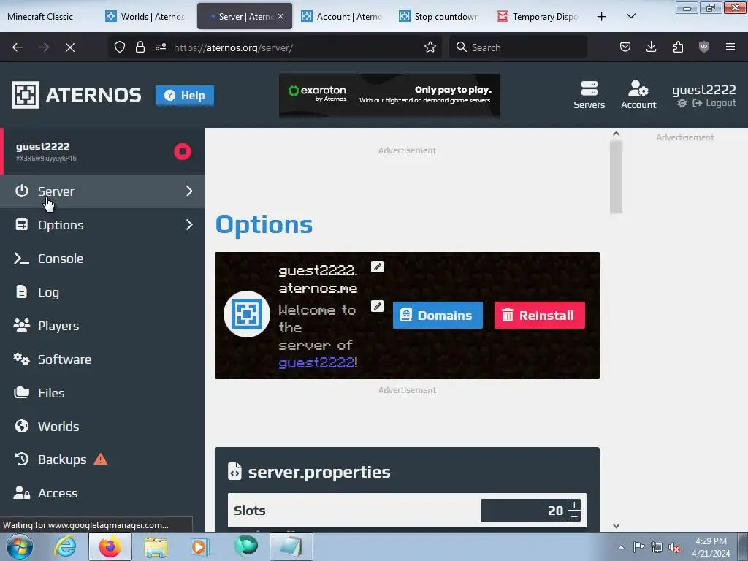Open the Servers icon in header

click(589, 95)
